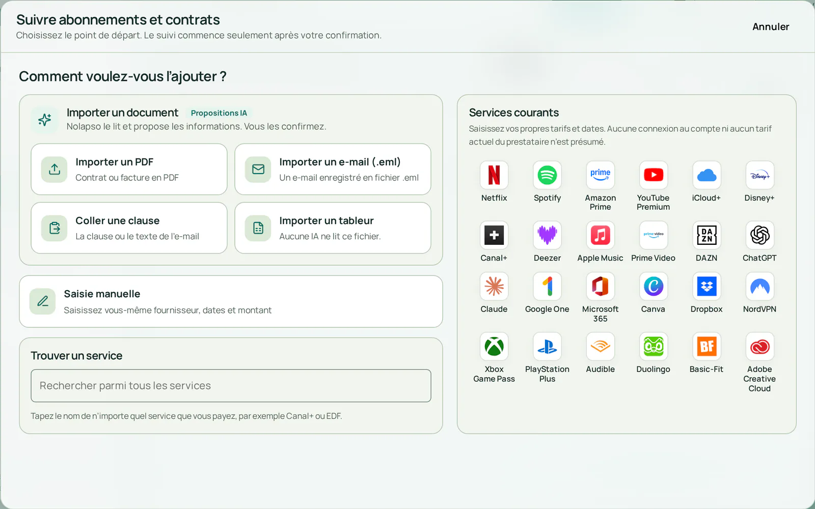This screenshot has width=815, height=509.
Task: Click Annuler to cancel
Action: coord(771,26)
